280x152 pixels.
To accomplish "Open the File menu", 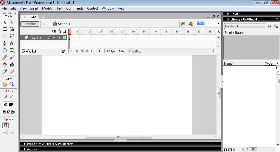I will coord(4,8).
